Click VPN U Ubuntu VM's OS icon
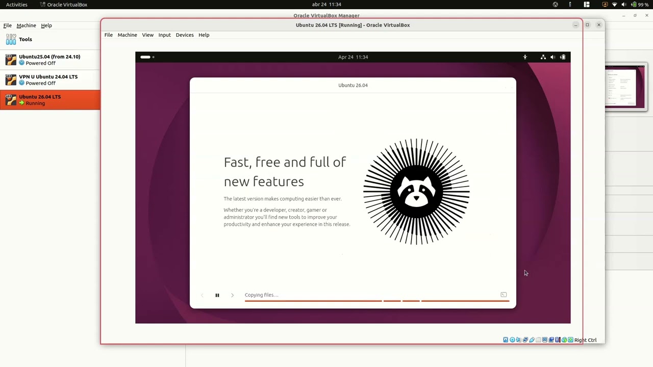This screenshot has width=653, height=367. pos(11,80)
